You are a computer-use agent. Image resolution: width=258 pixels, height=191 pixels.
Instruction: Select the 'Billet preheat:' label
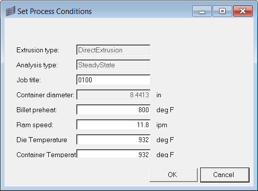click(36, 110)
